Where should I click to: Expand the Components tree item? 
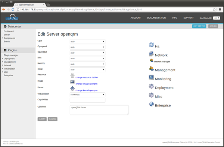[3, 38]
